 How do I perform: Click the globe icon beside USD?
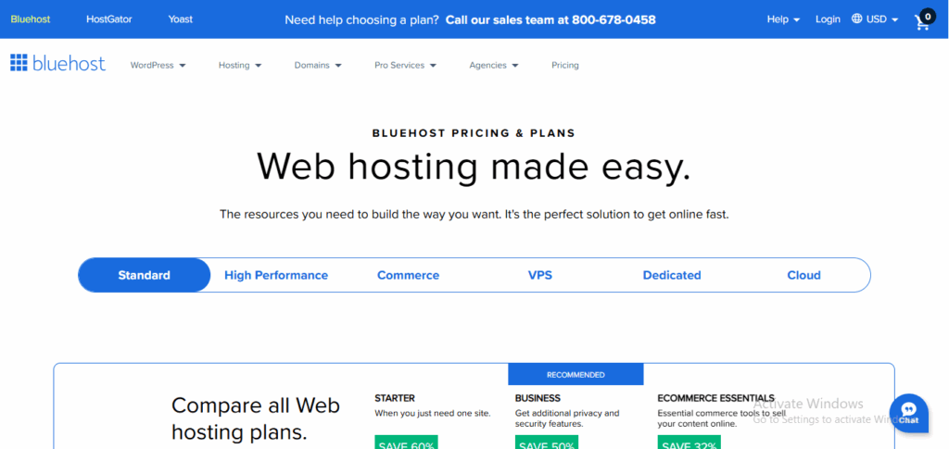pos(856,19)
